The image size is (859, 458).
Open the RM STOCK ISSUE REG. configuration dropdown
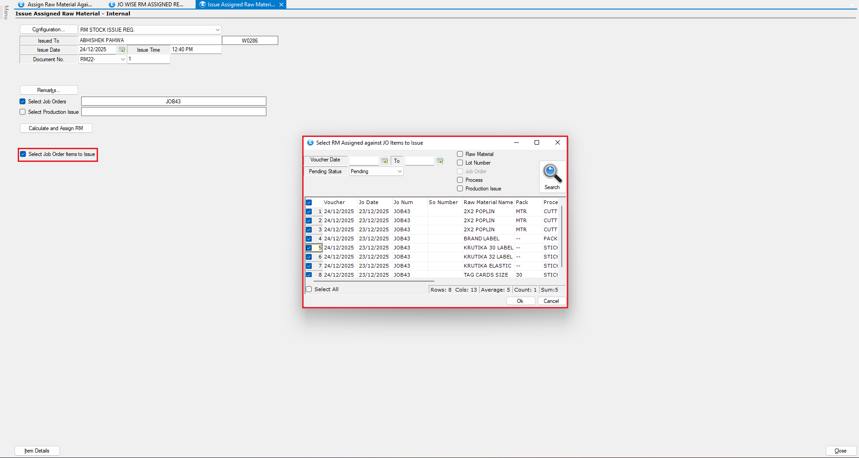[x=217, y=30]
